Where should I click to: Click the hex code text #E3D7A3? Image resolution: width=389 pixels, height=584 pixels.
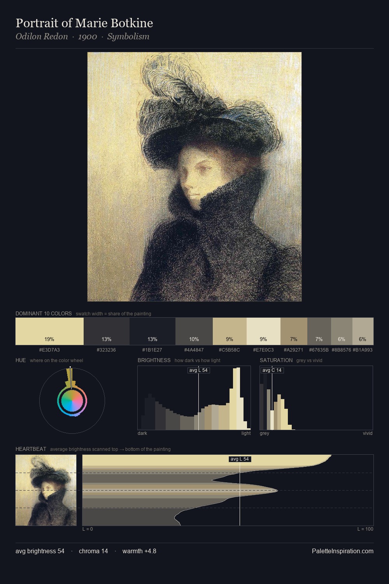(49, 350)
